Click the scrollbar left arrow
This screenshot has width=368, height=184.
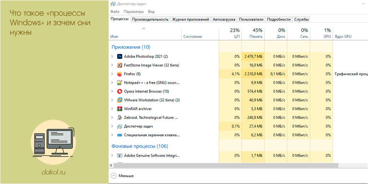tap(111, 165)
